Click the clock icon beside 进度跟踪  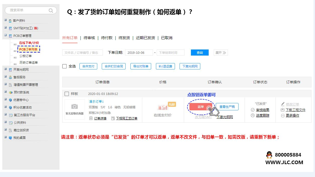point(253,115)
